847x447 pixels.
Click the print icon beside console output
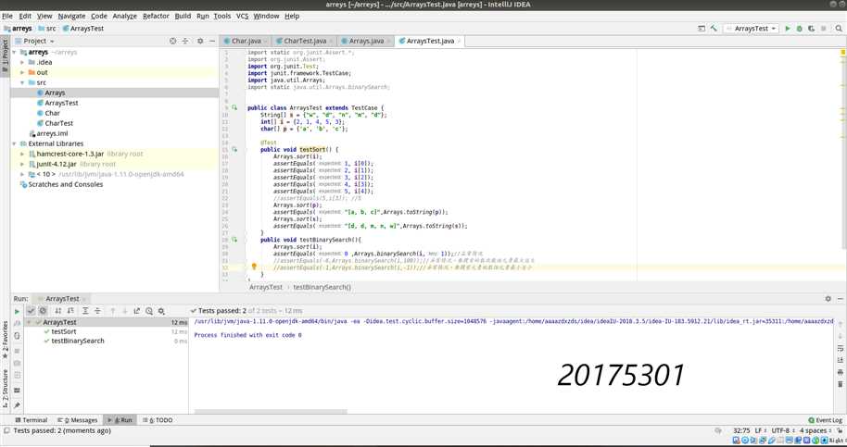pyautogui.click(x=840, y=373)
